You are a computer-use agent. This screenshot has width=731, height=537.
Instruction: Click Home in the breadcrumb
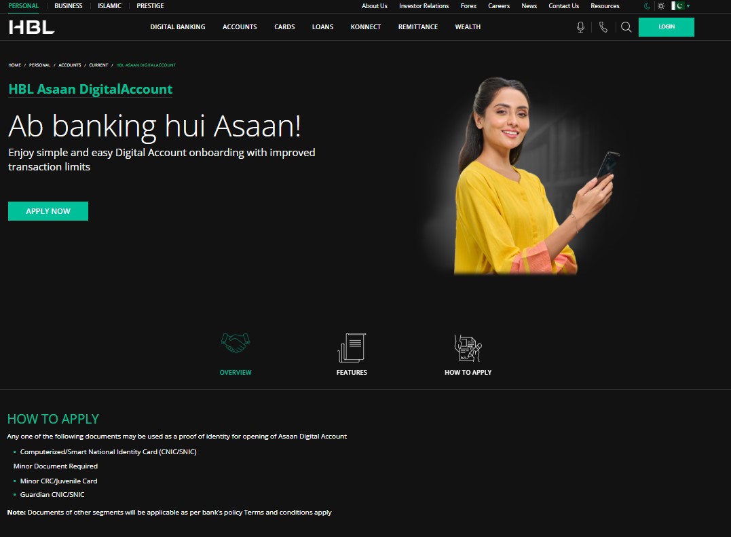(14, 65)
